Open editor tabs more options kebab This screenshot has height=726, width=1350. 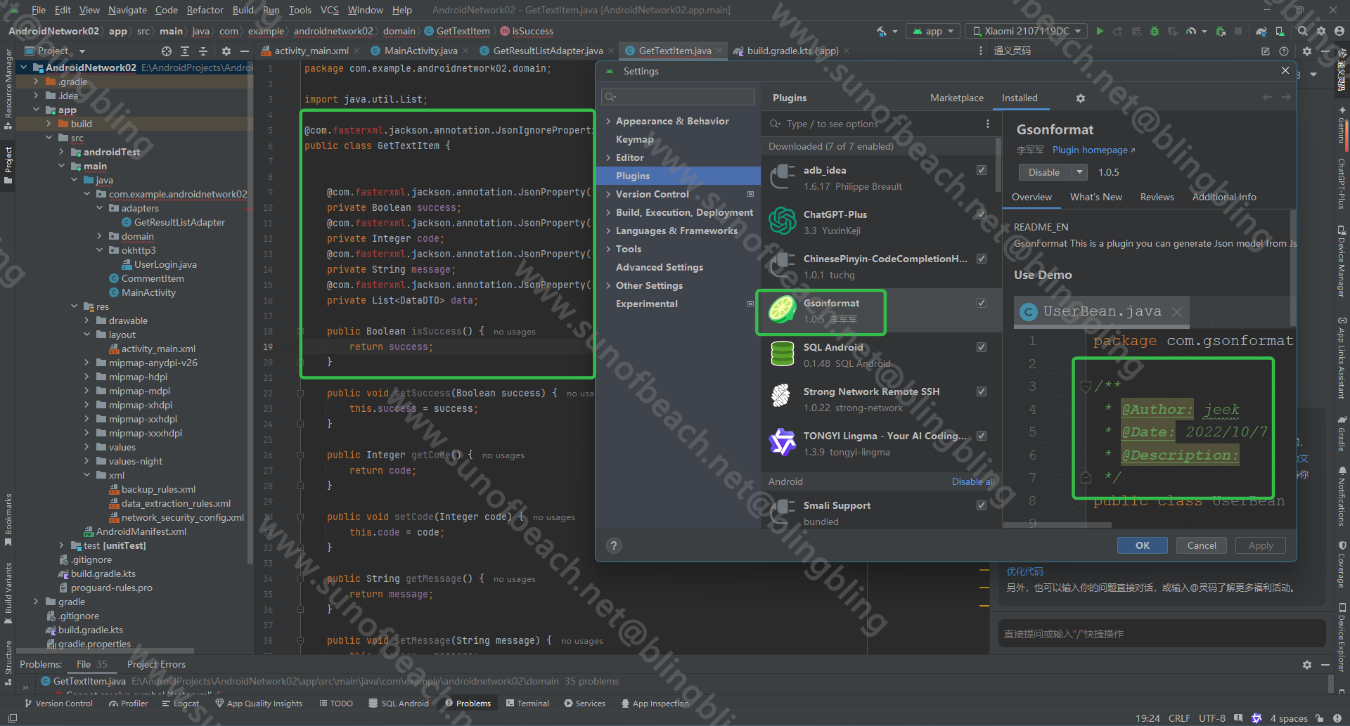pyautogui.click(x=981, y=51)
